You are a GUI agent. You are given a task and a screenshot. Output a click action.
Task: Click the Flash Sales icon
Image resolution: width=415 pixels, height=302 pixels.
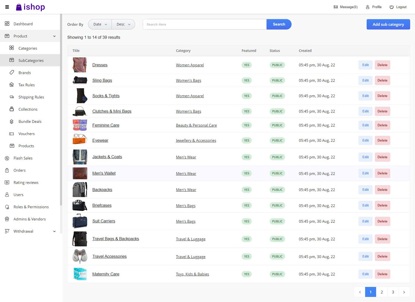(7, 158)
